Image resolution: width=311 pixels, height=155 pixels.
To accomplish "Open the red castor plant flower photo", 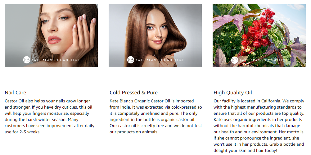I will click(x=259, y=36).
